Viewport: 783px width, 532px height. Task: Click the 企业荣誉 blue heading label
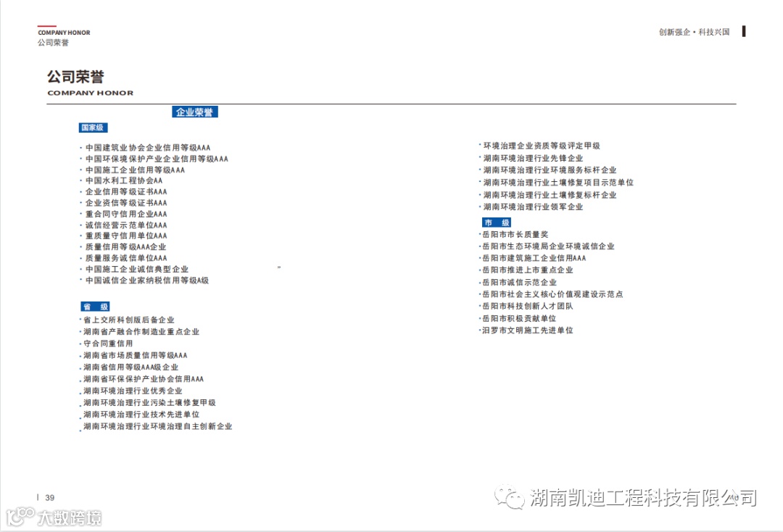[x=195, y=112]
